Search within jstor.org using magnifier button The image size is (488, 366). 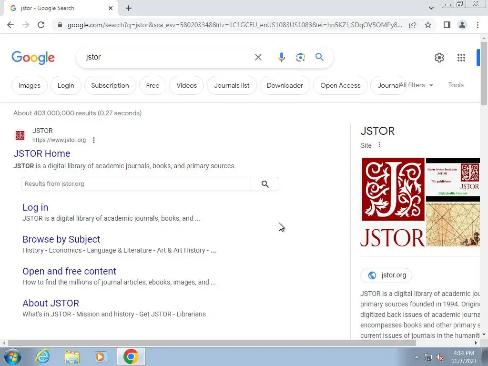pyautogui.click(x=265, y=184)
